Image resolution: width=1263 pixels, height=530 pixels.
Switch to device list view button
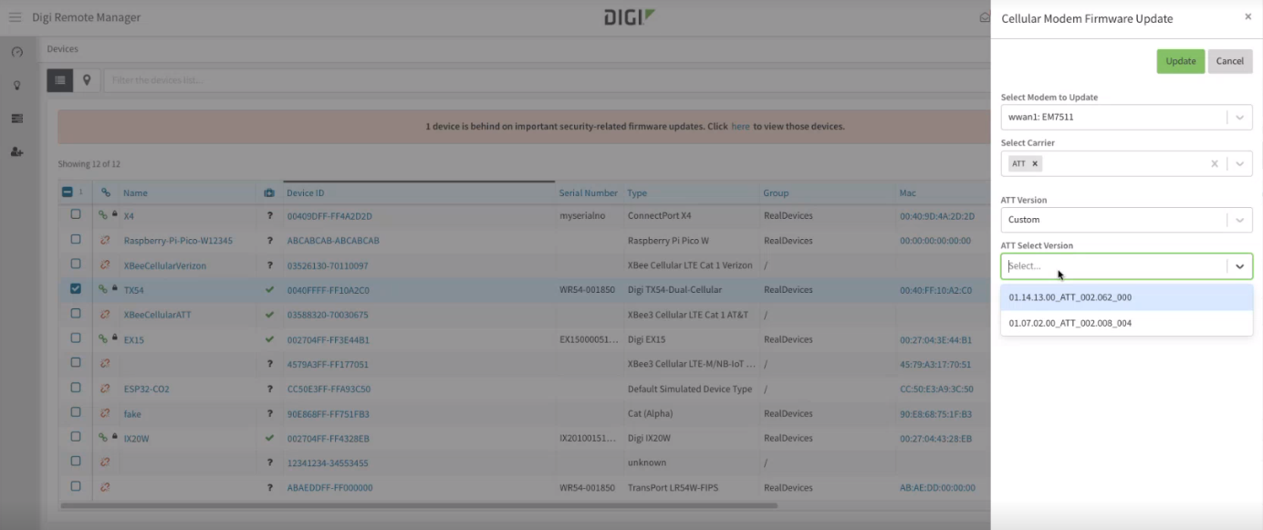(x=60, y=80)
